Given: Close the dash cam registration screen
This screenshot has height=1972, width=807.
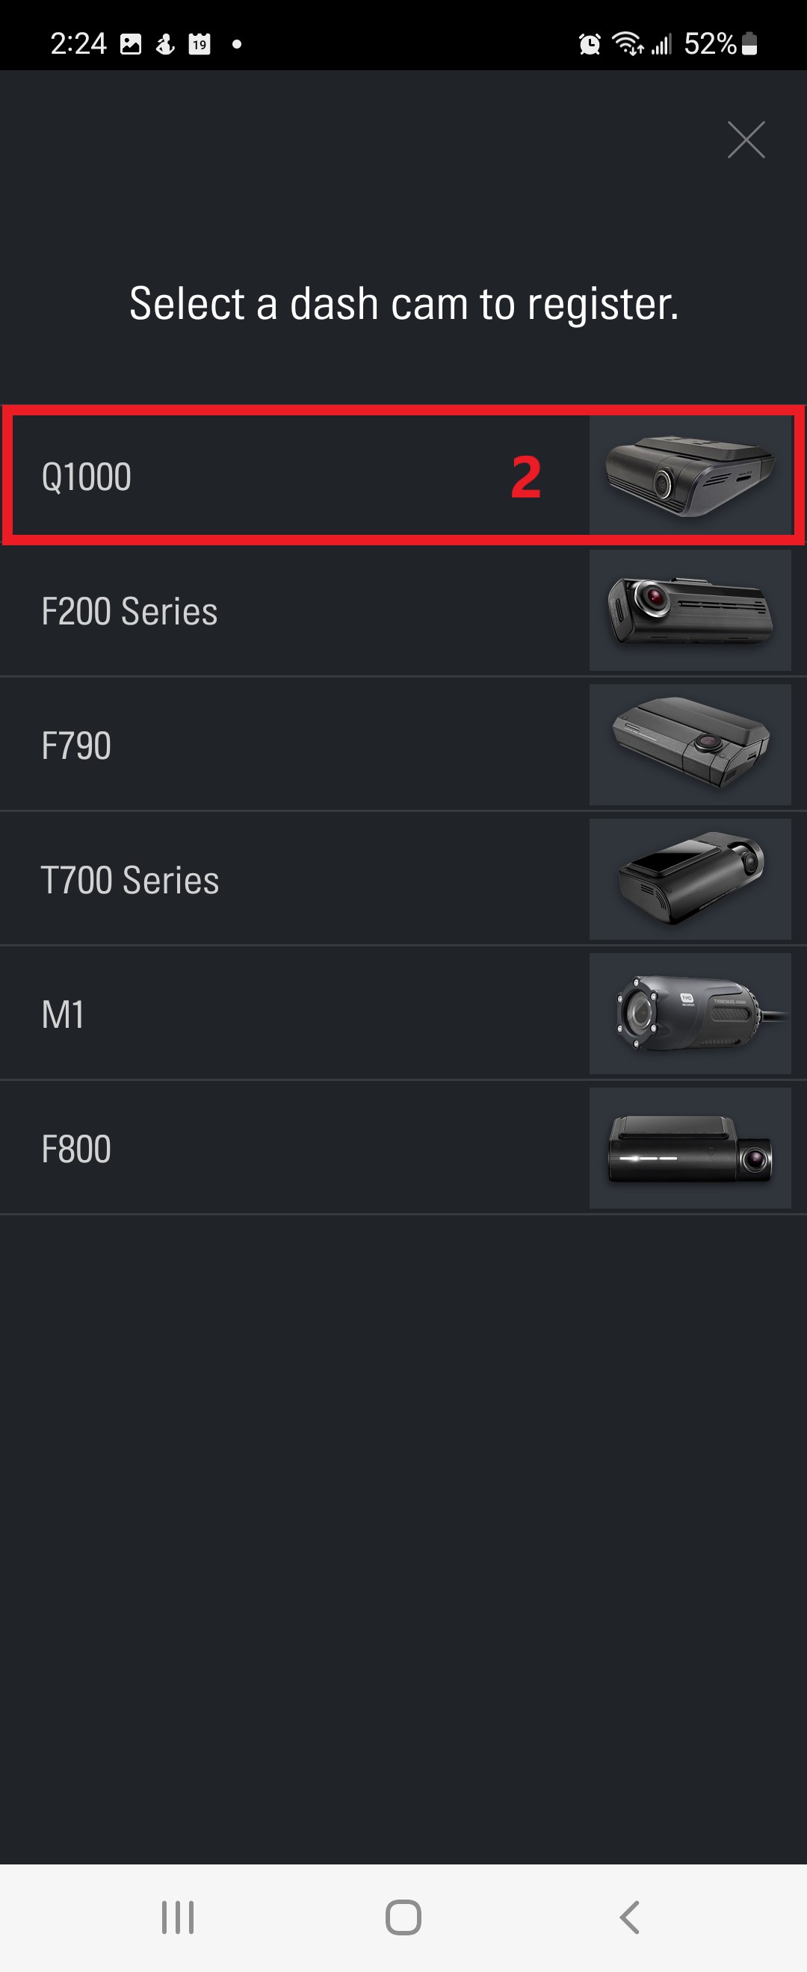Looking at the screenshot, I should click(x=746, y=140).
